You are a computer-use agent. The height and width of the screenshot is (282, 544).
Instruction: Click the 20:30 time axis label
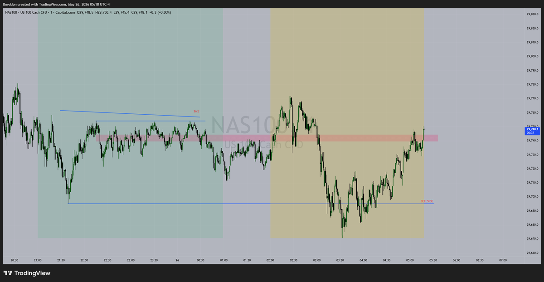point(15,260)
